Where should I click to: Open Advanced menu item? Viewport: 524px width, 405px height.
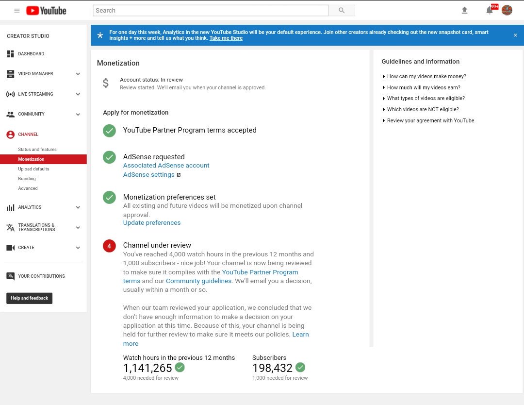28,188
